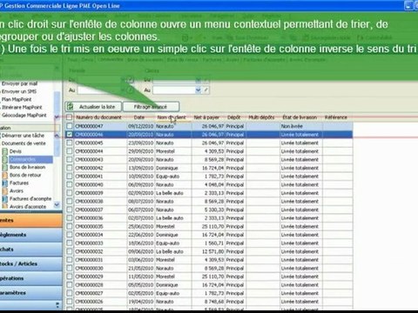Open the Achats navigation pane

(x=30, y=250)
